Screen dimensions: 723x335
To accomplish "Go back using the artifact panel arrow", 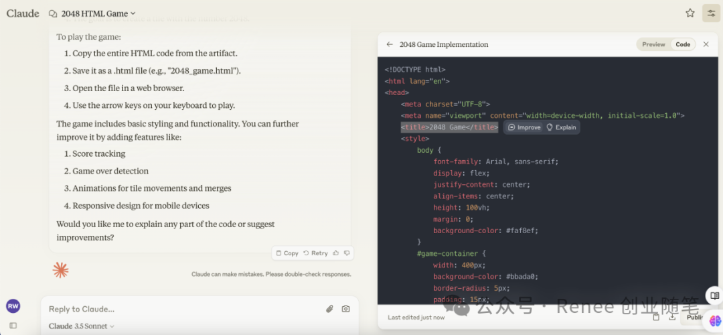I will (x=390, y=44).
